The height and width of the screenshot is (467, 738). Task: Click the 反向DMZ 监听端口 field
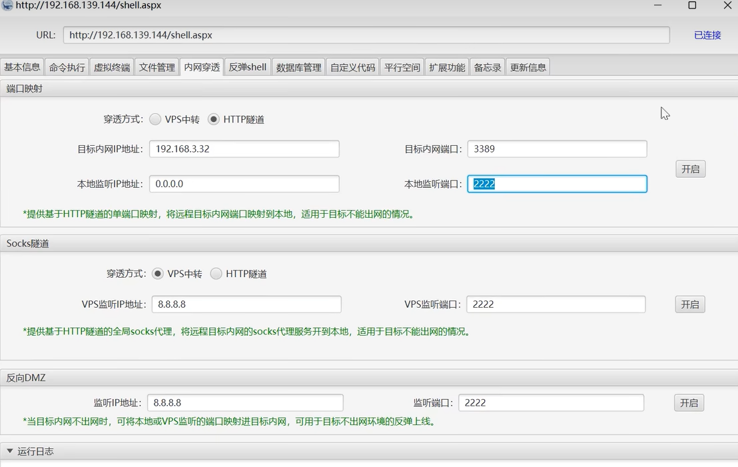click(551, 402)
